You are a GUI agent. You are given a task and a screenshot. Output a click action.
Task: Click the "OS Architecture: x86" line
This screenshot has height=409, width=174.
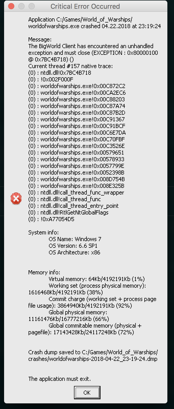click(x=74, y=252)
